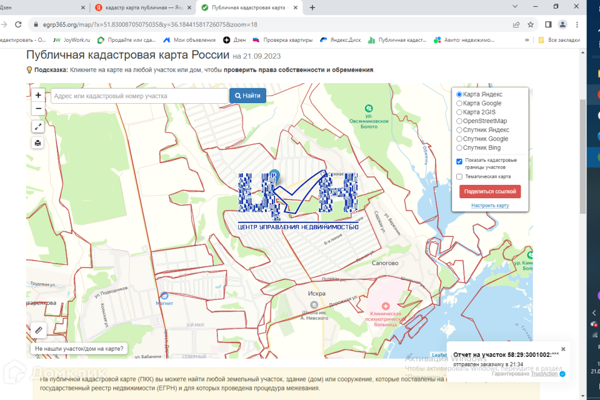Print the map with printer icon
The width and height of the screenshot is (600, 400).
coord(38,143)
